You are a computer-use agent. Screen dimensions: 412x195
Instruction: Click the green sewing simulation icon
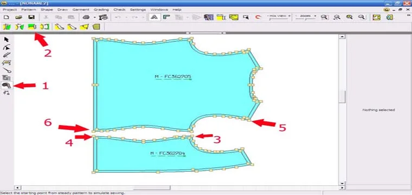32,27
